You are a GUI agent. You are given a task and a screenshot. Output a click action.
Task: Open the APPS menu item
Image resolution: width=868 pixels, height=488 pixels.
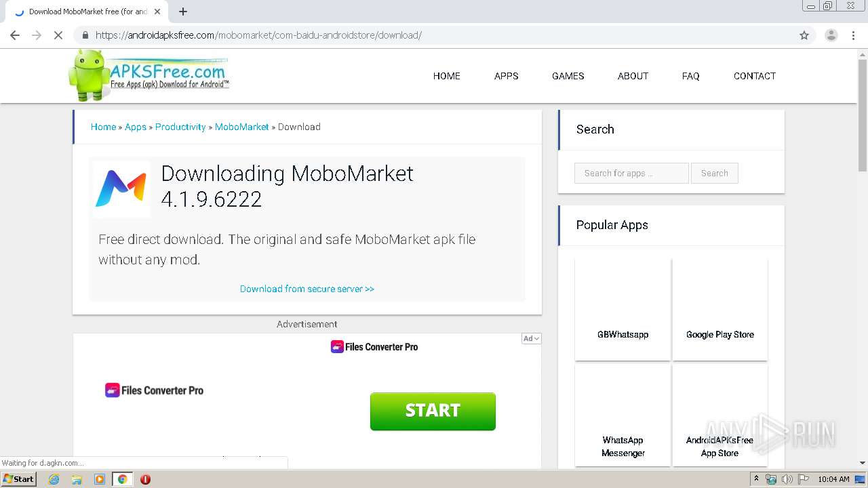point(507,76)
